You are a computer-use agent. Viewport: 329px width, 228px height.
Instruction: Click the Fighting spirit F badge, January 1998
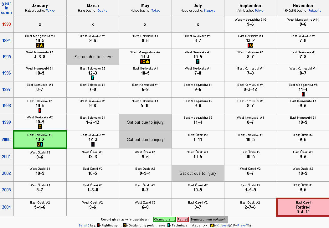click(x=40, y=111)
